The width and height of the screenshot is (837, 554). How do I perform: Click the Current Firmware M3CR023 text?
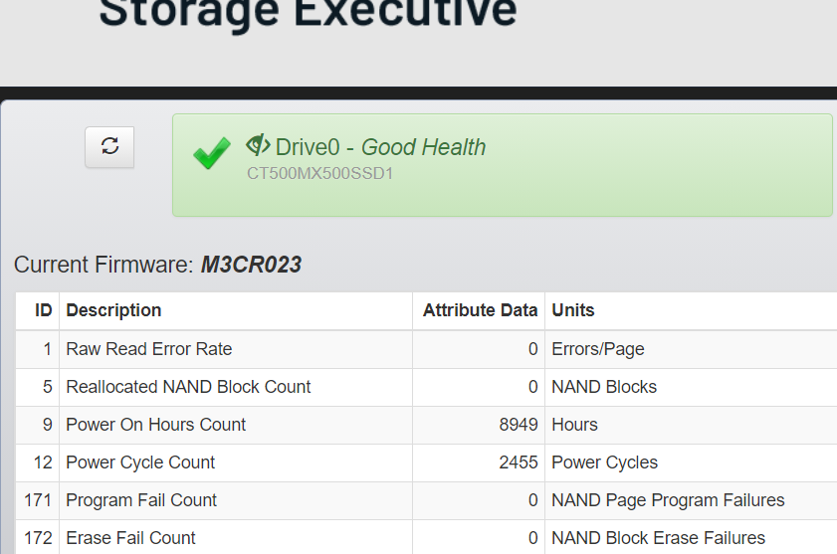point(157,265)
